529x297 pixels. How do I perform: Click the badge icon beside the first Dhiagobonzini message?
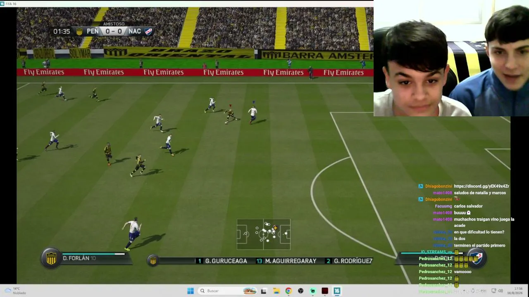click(421, 186)
